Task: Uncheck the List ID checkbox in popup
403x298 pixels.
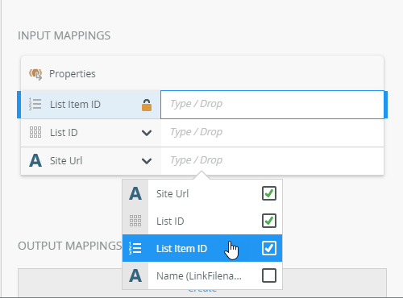Action: [x=269, y=221]
